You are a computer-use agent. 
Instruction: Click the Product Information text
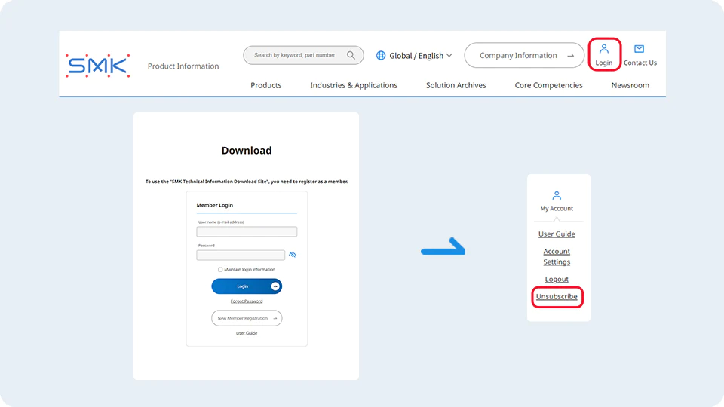pyautogui.click(x=183, y=66)
